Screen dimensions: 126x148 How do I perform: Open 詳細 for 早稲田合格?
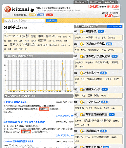click(x=103, y=131)
